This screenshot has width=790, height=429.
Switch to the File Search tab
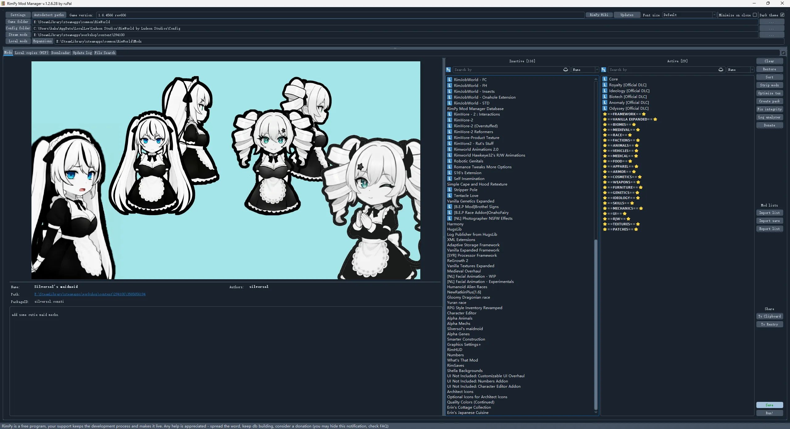(105, 53)
